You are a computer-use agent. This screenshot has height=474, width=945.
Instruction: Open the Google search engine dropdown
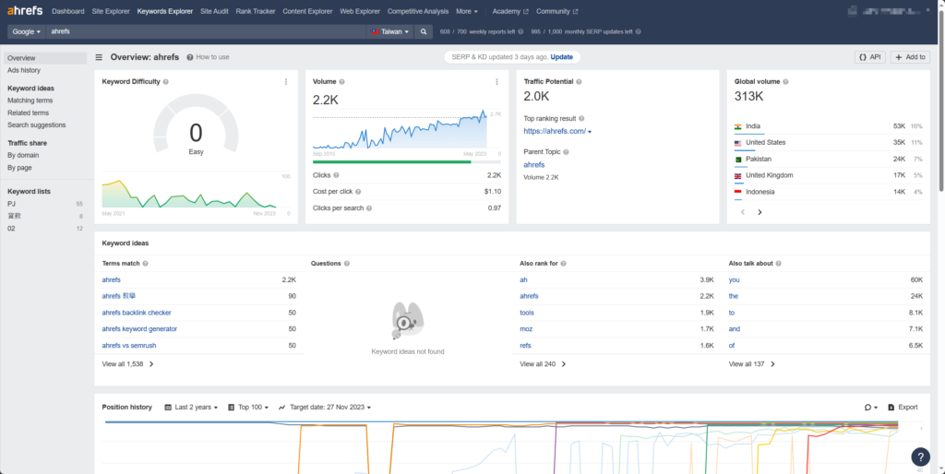click(x=27, y=32)
